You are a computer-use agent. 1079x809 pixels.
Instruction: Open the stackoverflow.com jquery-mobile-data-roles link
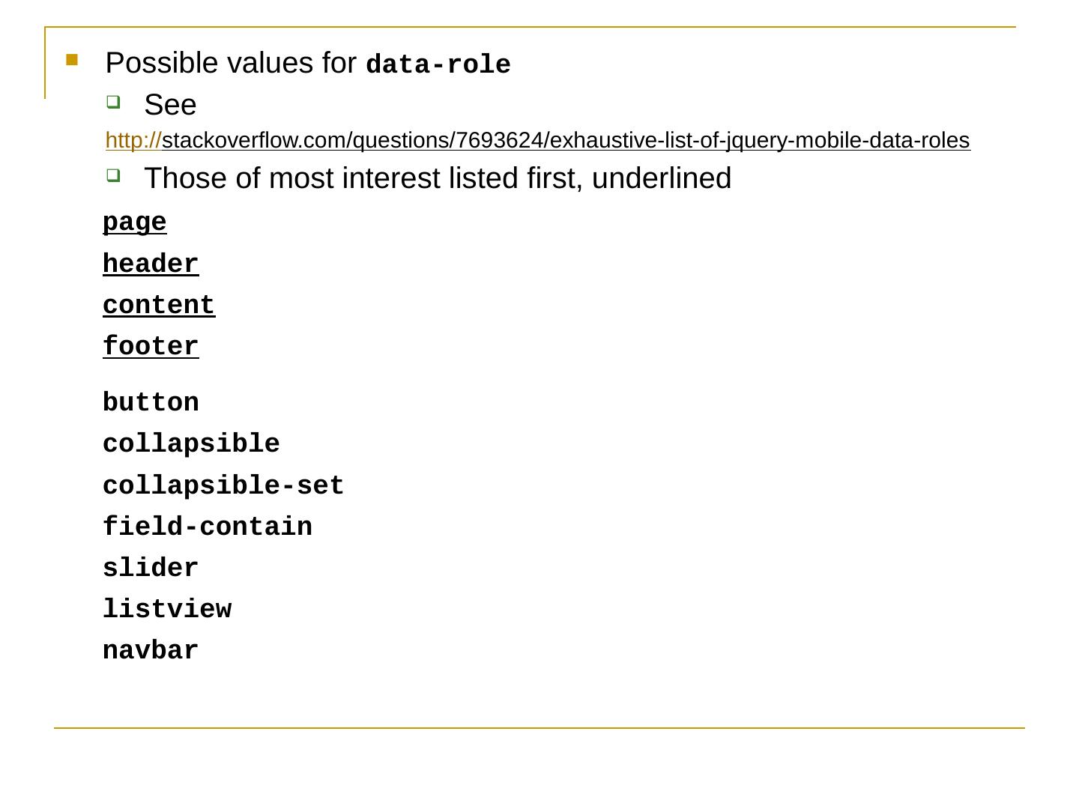click(x=537, y=140)
